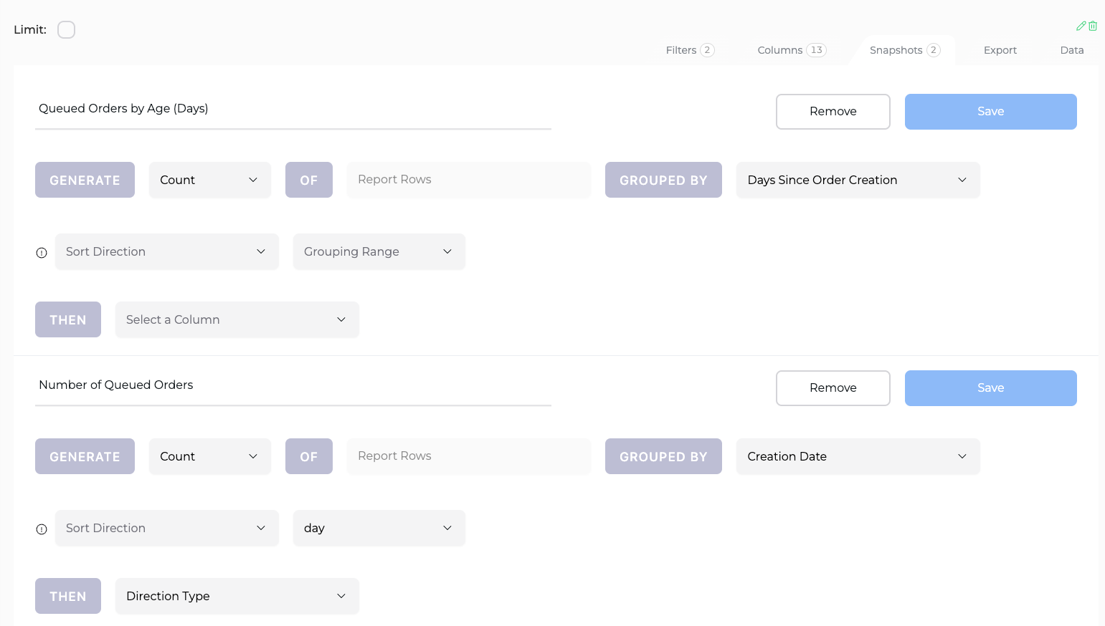The image size is (1105, 626).
Task: Click the green pencil edit icon
Action: point(1081,26)
